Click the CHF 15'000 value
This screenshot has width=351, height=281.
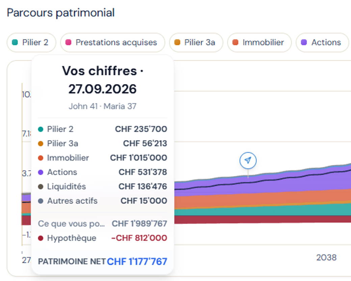144,201
